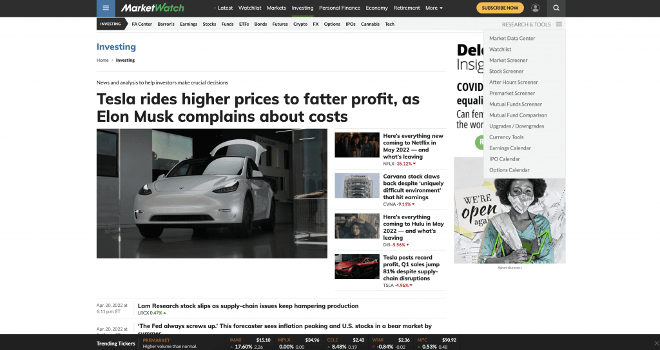The width and height of the screenshot is (660, 350).
Task: Click the red Tesla roadster thumbnail
Action: tap(357, 266)
